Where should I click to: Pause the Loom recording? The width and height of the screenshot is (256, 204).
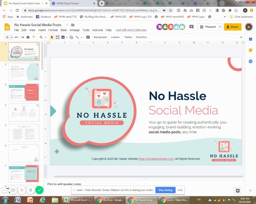[x=30, y=190]
